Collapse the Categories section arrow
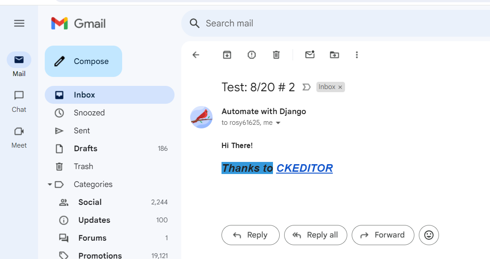This screenshot has width=490, height=259. point(50,185)
